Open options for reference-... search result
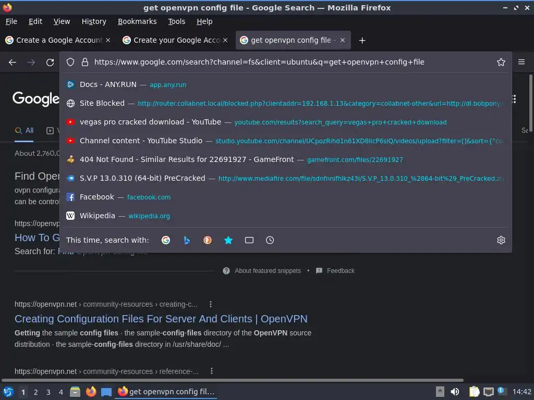 pyautogui.click(x=212, y=371)
